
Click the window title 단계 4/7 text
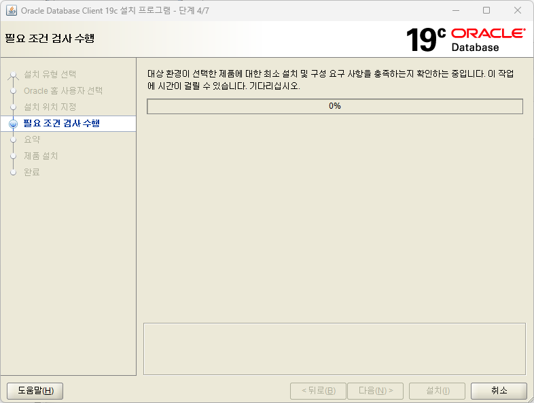click(194, 11)
